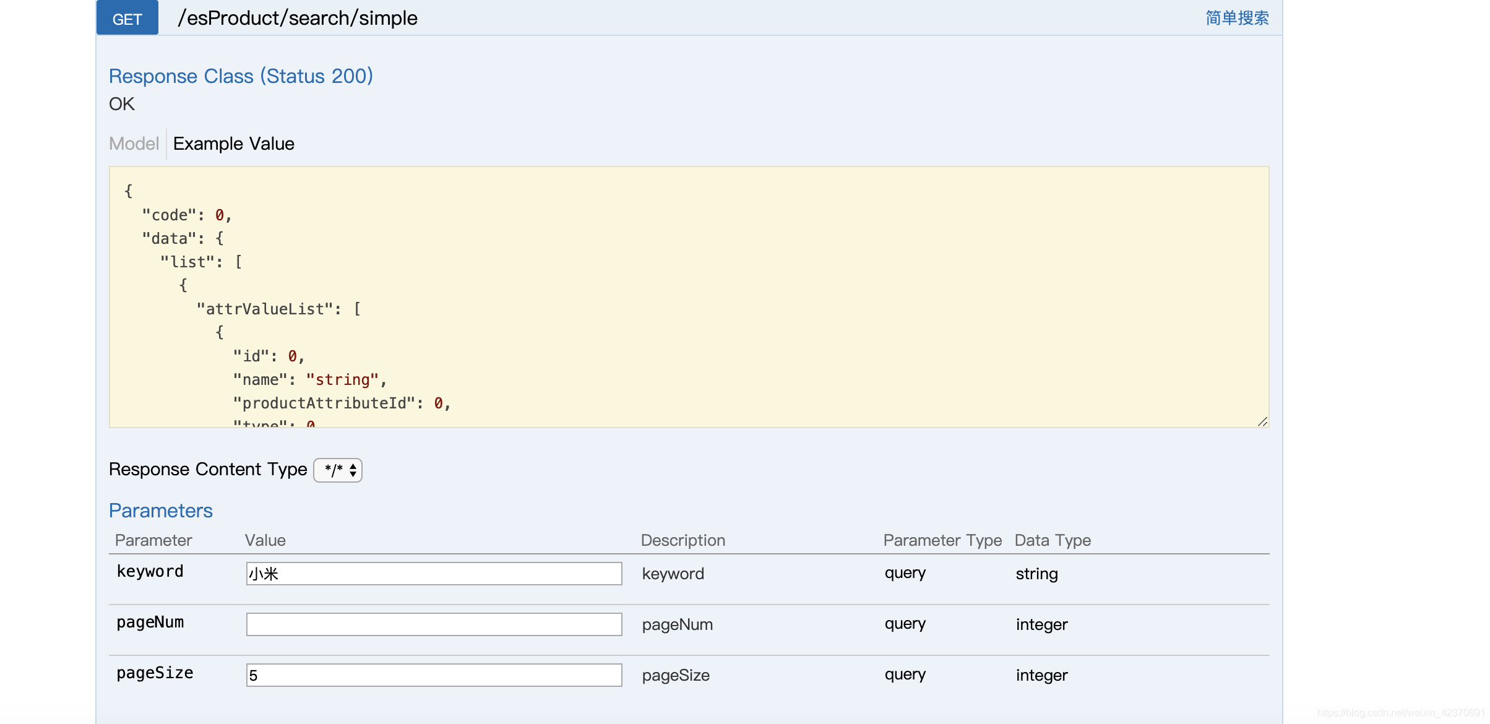Select the Example Value tab
Image resolution: width=1490 pixels, height=724 pixels.
(x=234, y=144)
